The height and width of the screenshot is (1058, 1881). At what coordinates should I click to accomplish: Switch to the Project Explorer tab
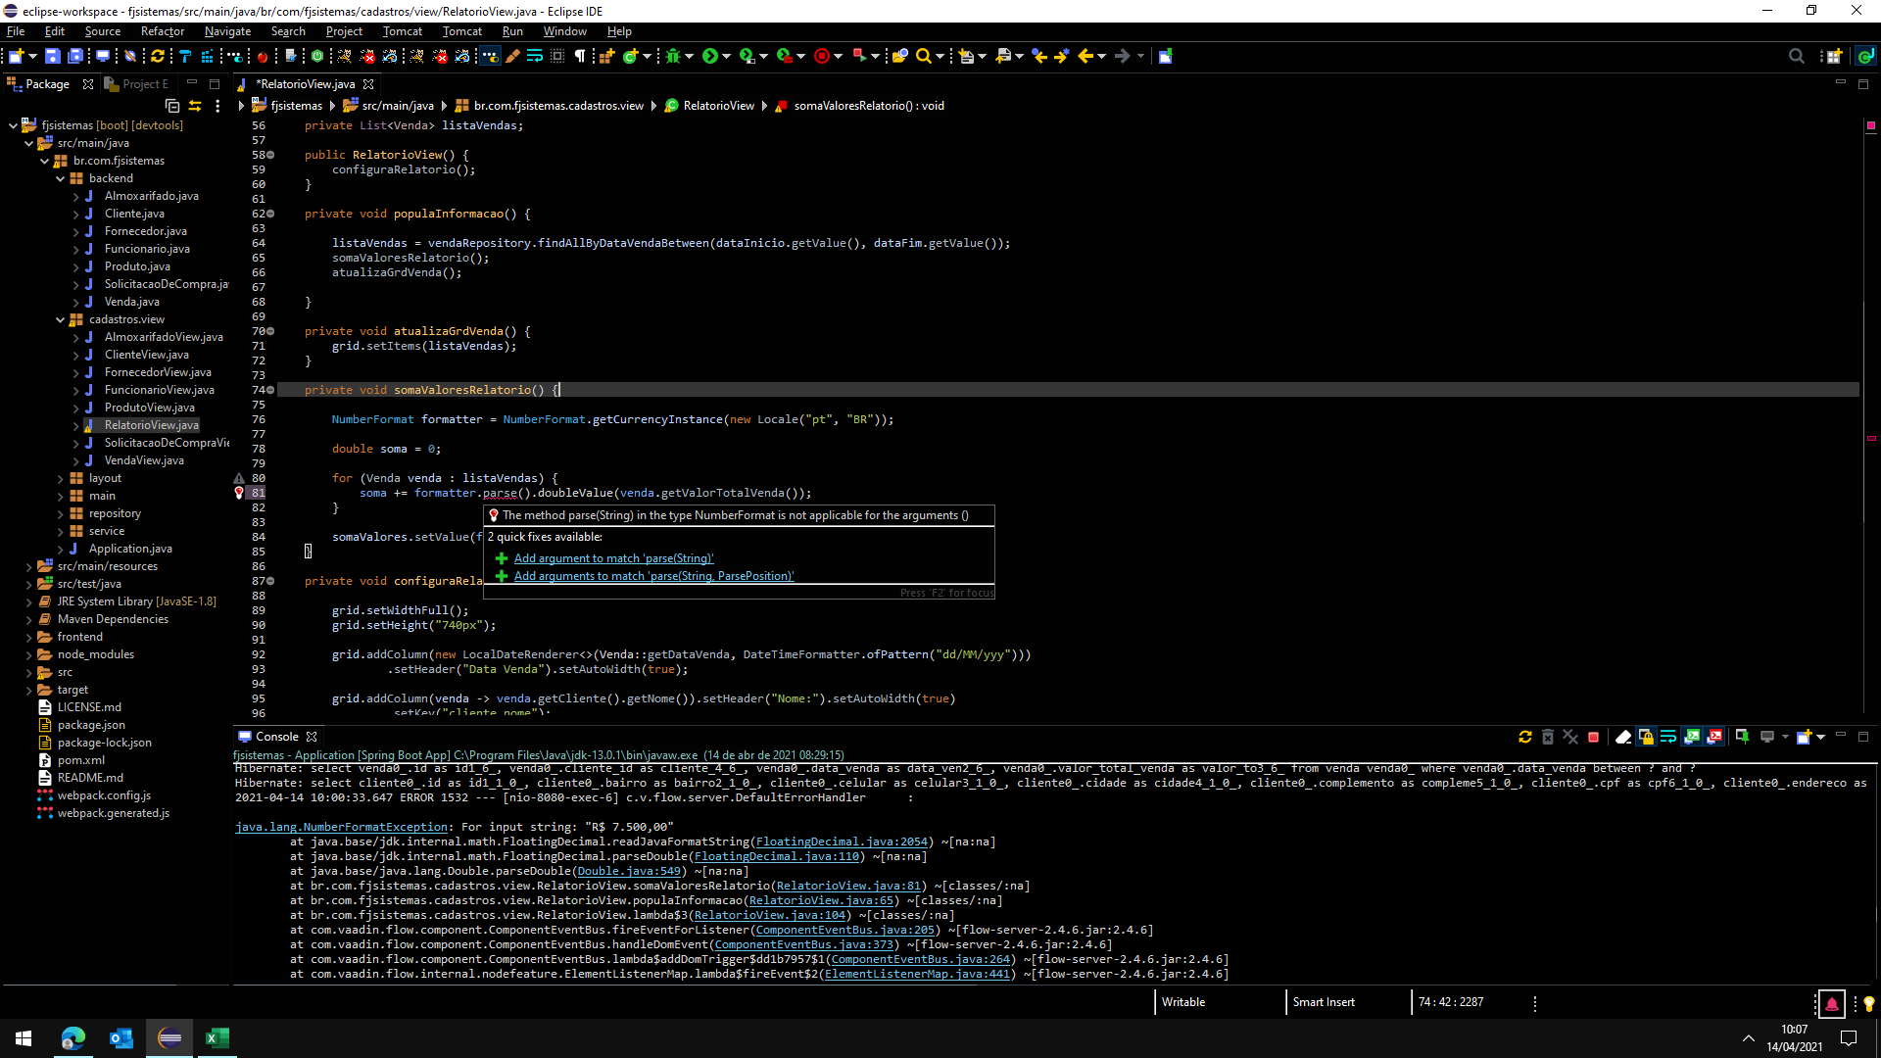(x=137, y=84)
